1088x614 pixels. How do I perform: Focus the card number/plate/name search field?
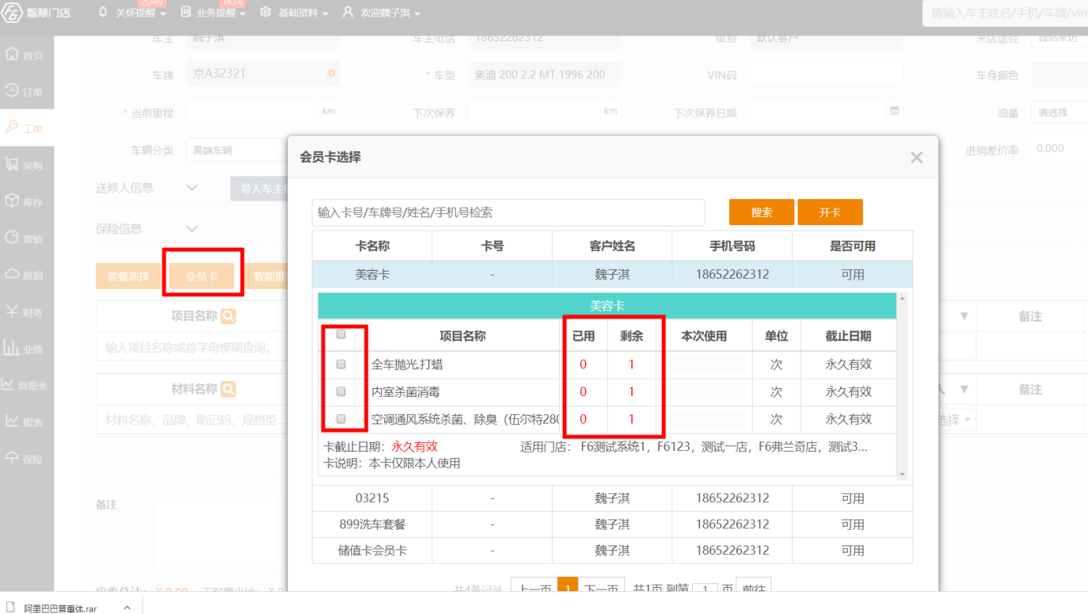coord(508,213)
